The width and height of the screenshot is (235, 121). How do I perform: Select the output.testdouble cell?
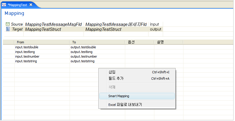pos(98,47)
